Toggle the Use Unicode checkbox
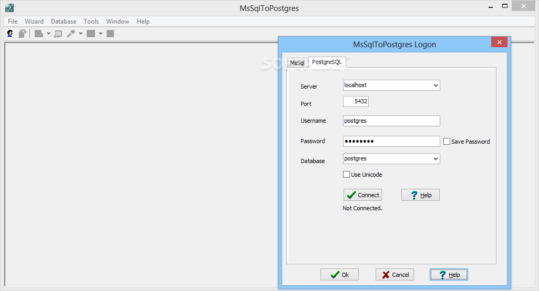 coord(346,174)
